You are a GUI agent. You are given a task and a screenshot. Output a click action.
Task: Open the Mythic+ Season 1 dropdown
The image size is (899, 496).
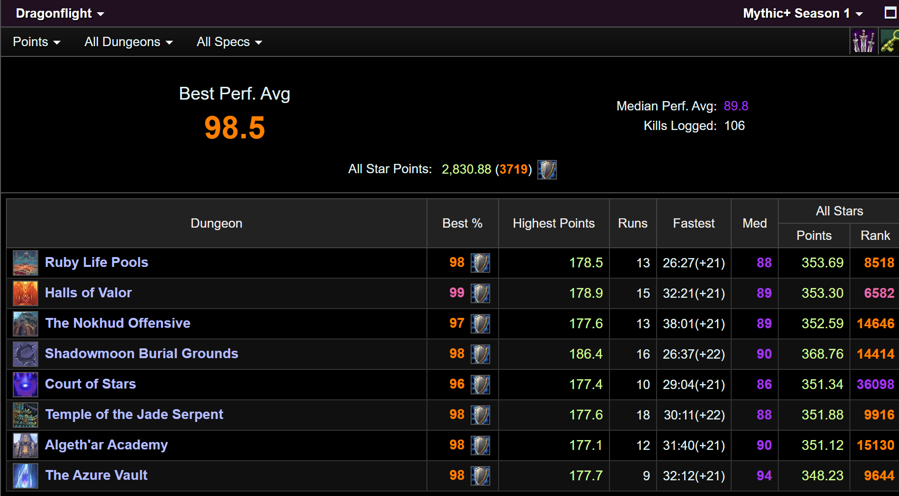click(802, 14)
